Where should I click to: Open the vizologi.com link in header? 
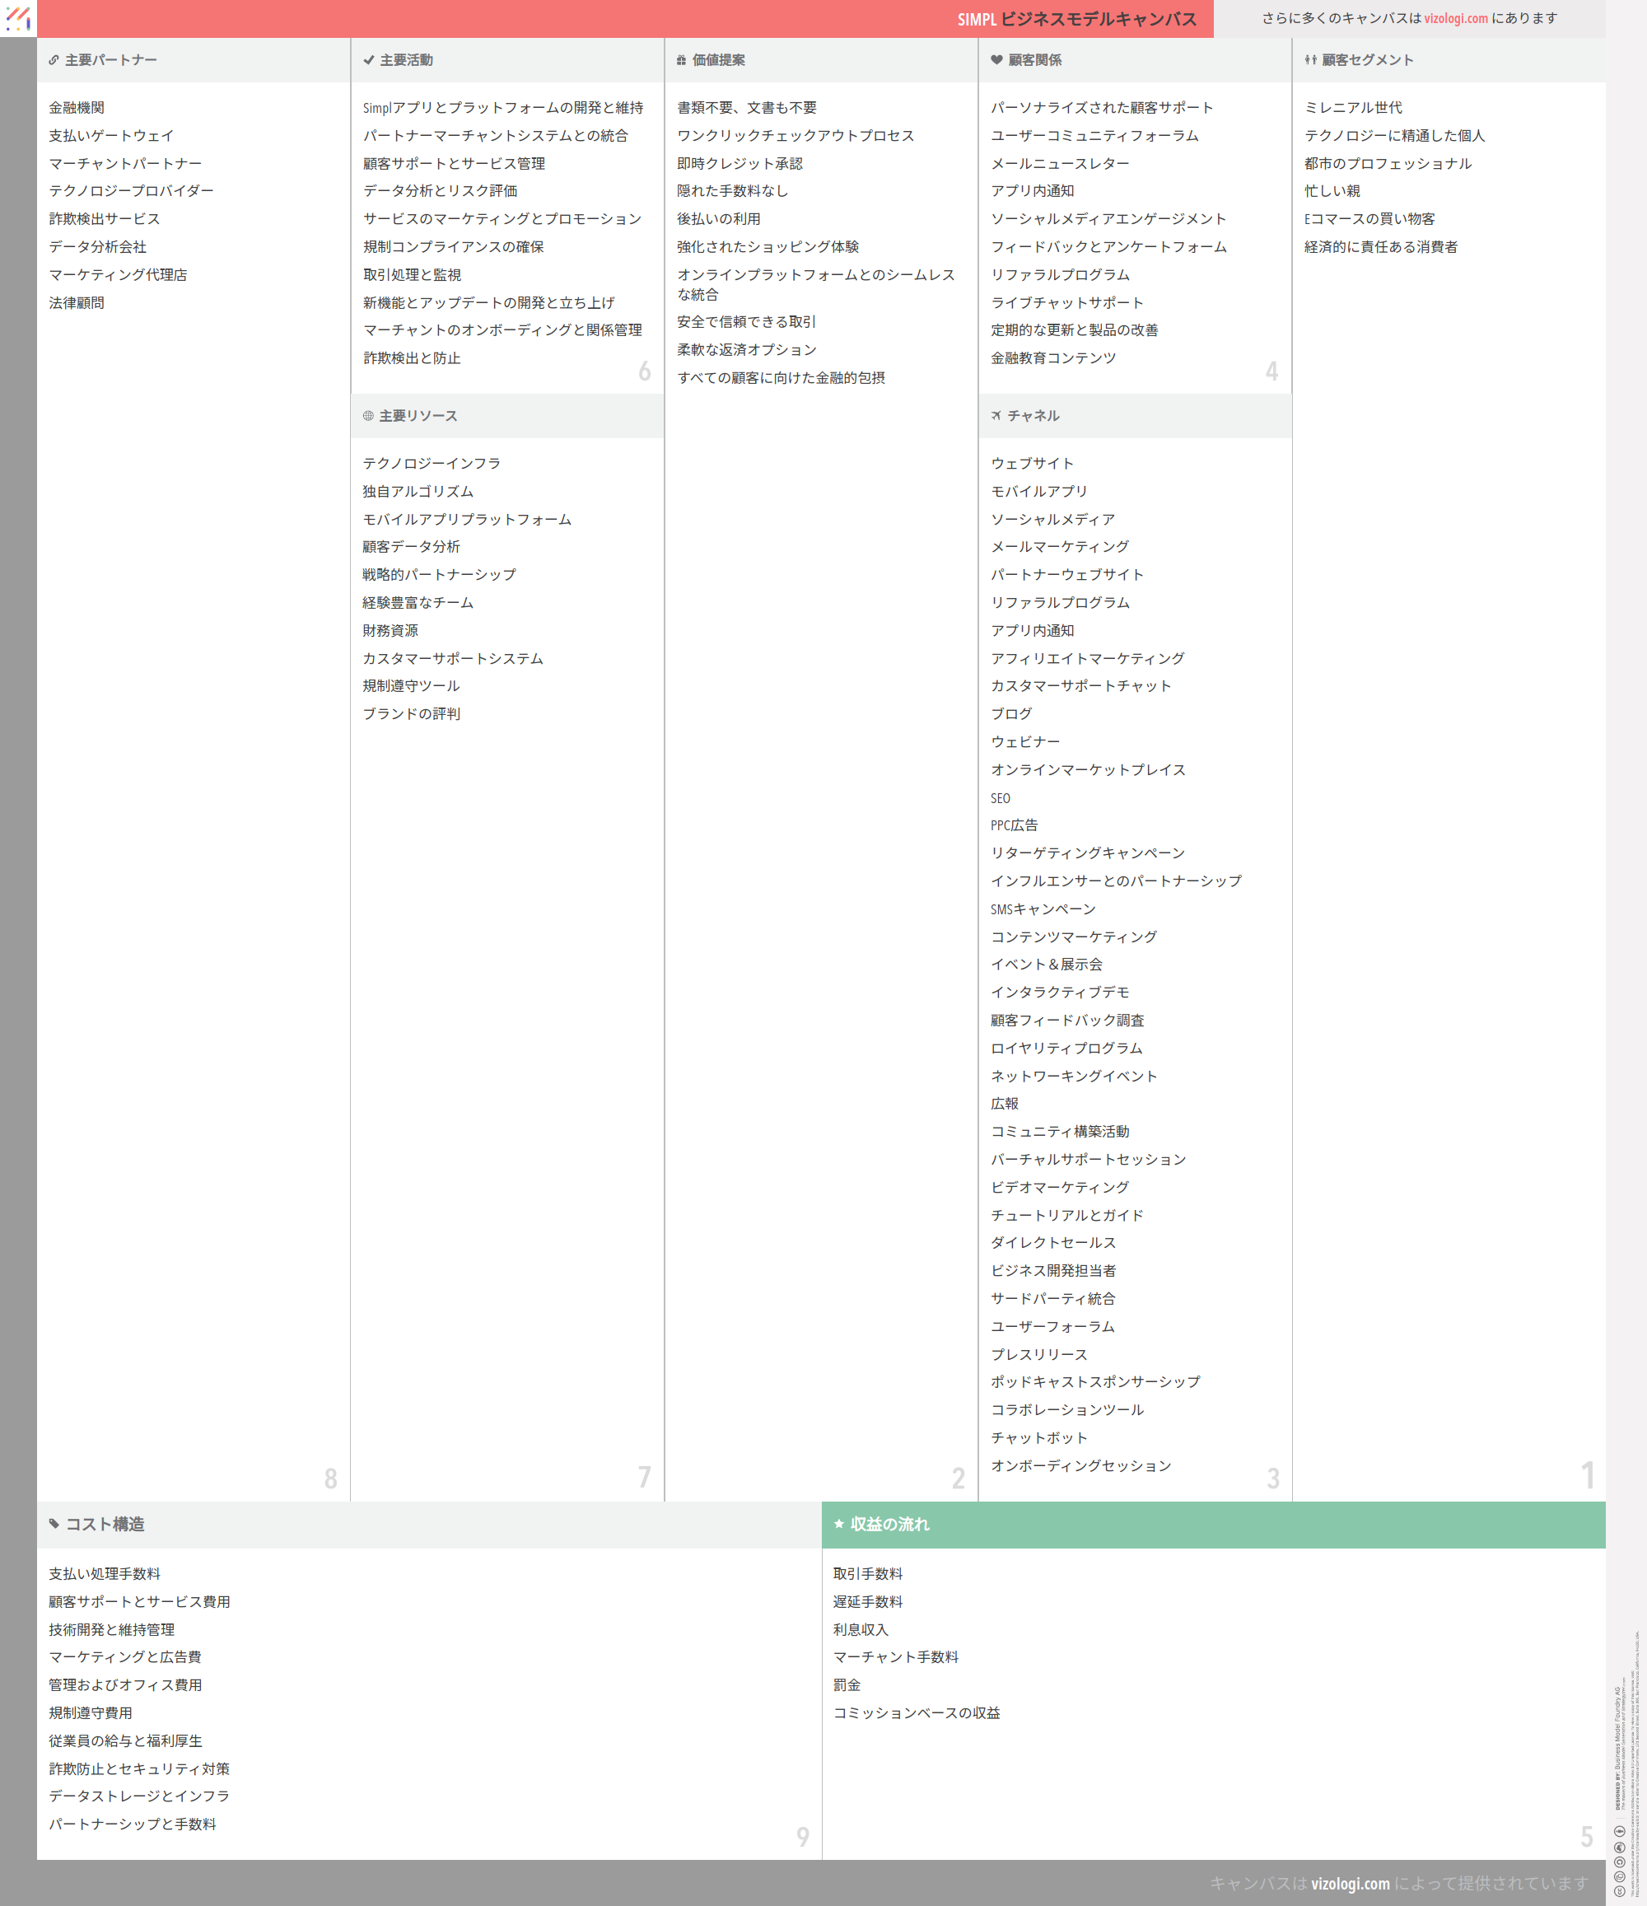(x=1455, y=18)
